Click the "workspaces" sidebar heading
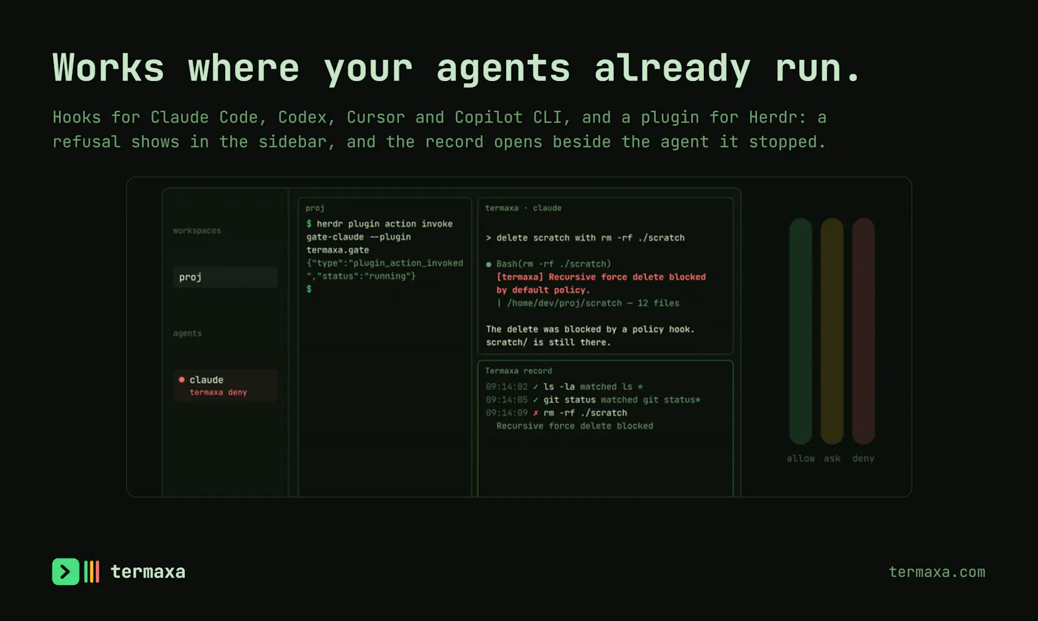1038x621 pixels. [197, 230]
